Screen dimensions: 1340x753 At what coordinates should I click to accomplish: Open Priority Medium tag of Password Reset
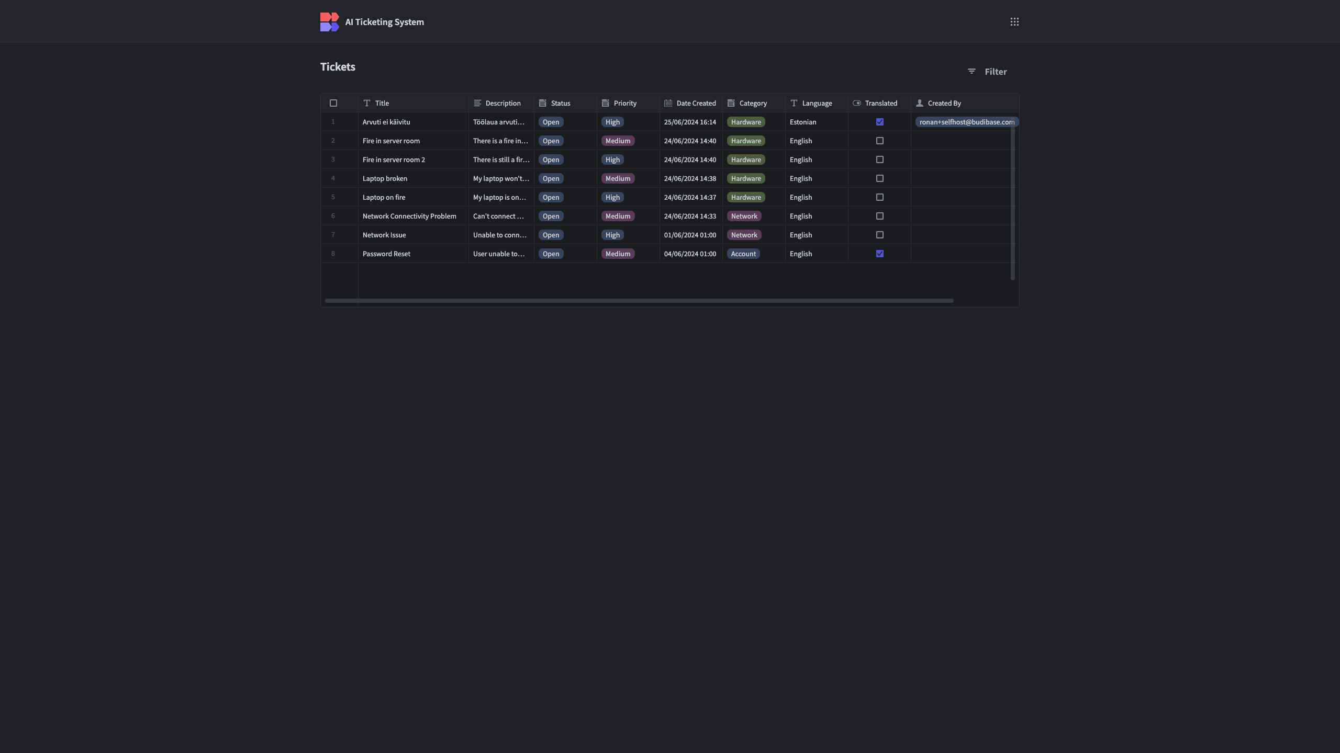coord(618,254)
